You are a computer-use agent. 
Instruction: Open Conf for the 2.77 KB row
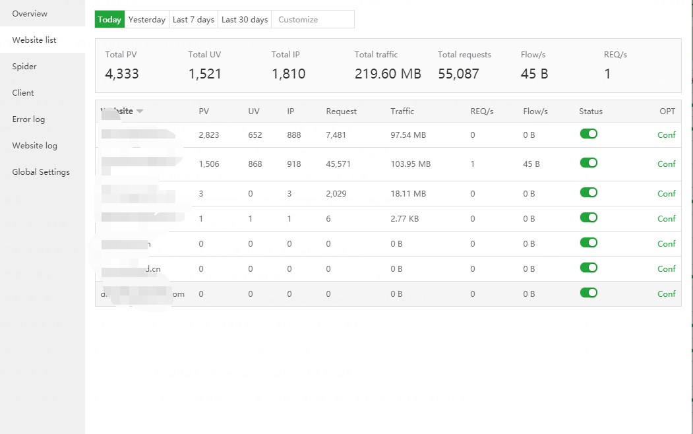pos(666,219)
